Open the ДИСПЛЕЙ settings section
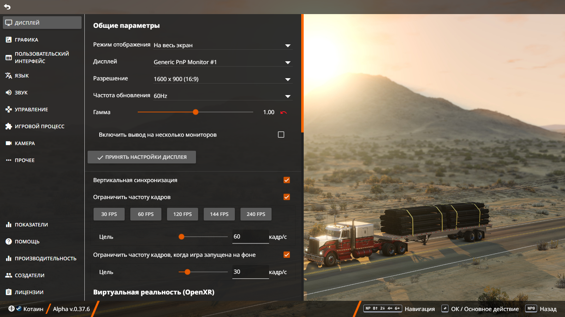 [42, 23]
